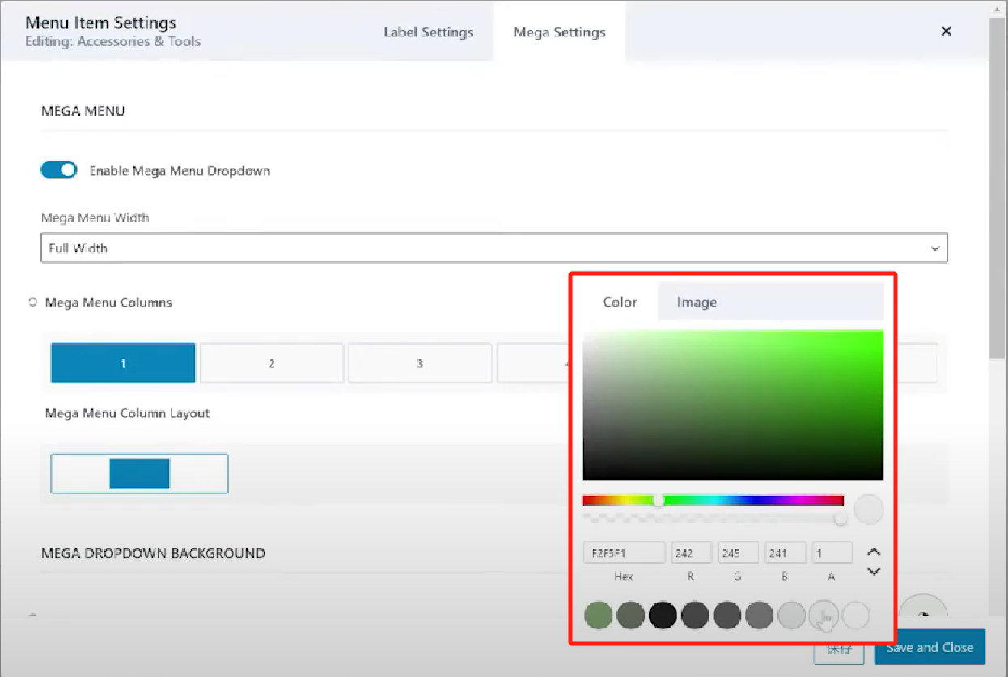The width and height of the screenshot is (1008, 677).
Task: Switch to the Image tab in picker
Action: pyautogui.click(x=697, y=303)
